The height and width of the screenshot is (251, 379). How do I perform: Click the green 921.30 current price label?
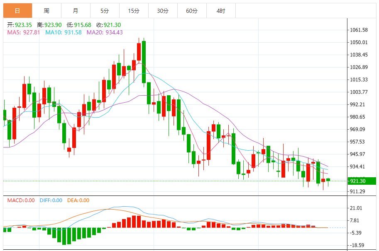(362, 181)
